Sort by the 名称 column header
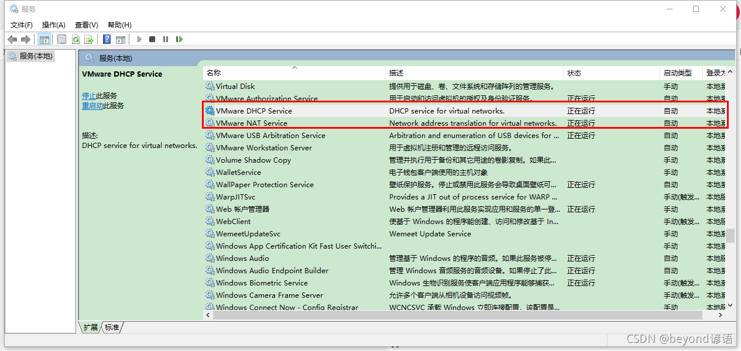Viewport: 741px width, 351px height. point(295,73)
